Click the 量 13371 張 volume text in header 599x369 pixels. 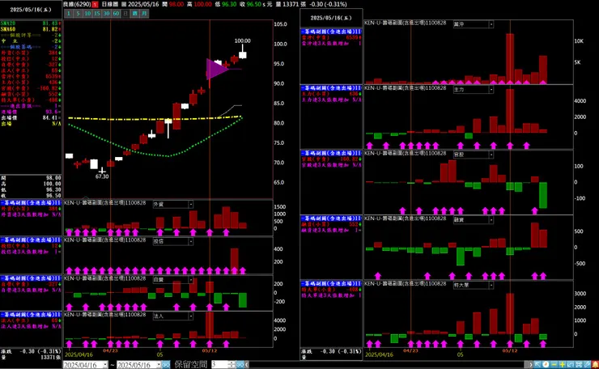(x=291, y=4)
